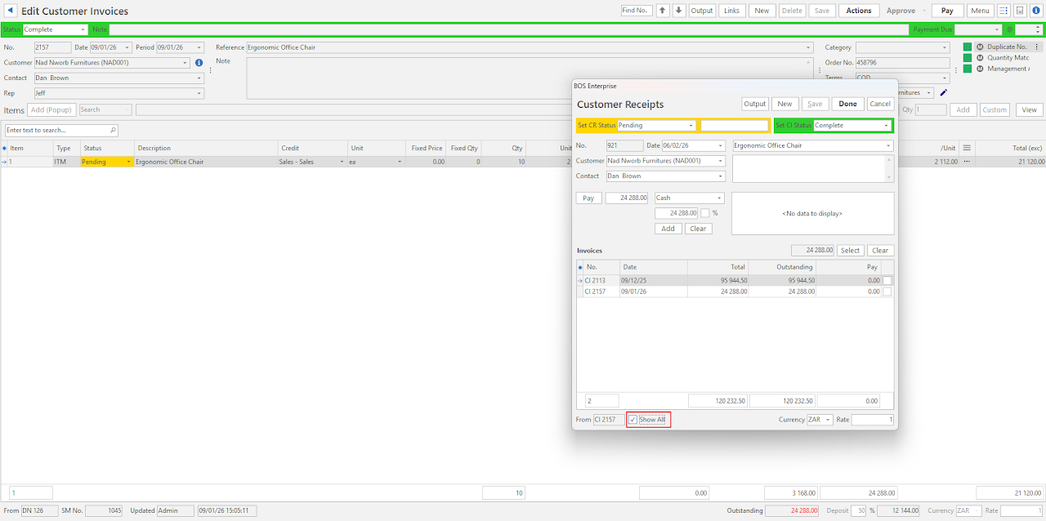The image size is (1046, 521).
Task: Sort Invoices grid by Outstanding column
Action: tap(782, 267)
